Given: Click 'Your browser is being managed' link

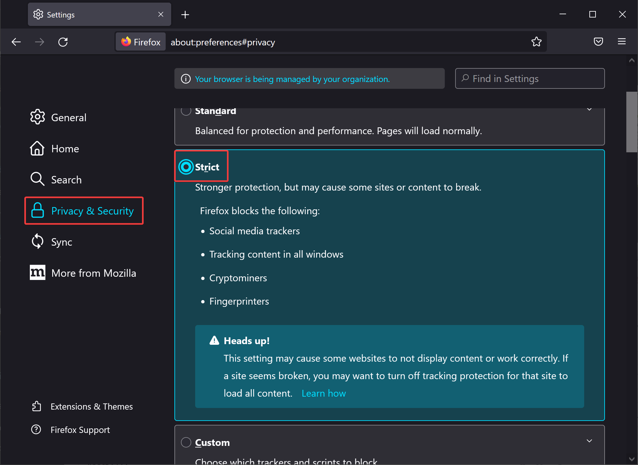Looking at the screenshot, I should 292,79.
